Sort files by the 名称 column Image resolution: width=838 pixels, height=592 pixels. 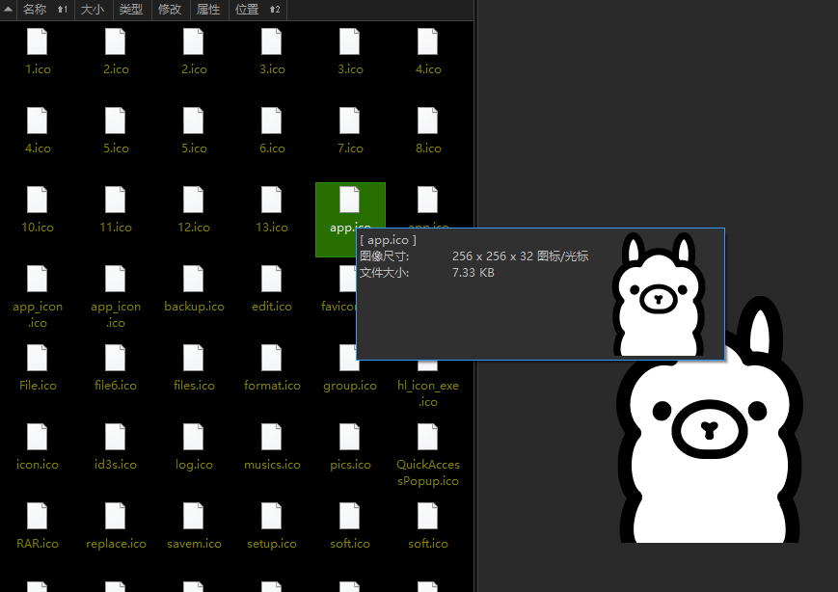35,10
